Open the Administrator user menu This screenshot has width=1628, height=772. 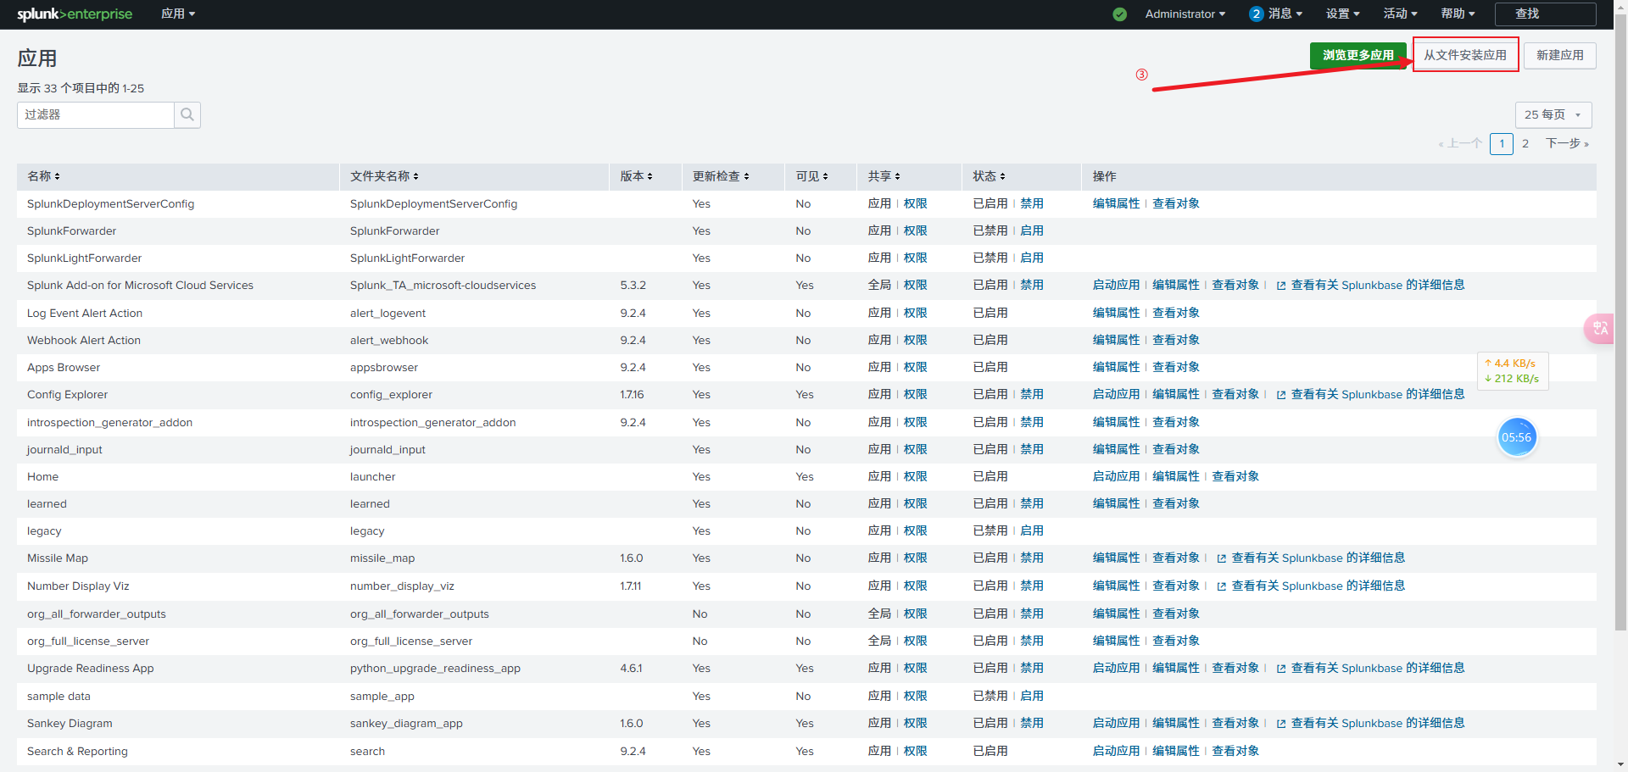[x=1185, y=14]
